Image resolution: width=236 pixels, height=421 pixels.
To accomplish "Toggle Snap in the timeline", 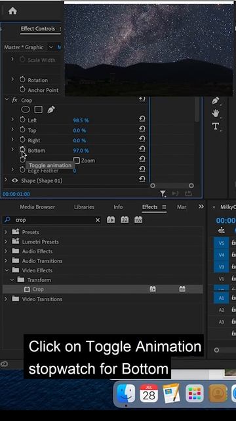I will pyautogui.click(x=222, y=230).
